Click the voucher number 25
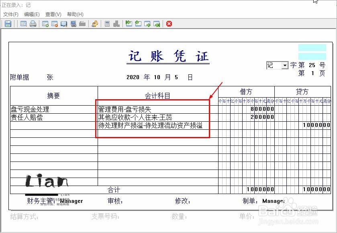The width and height of the screenshot is (337, 233). tap(312, 65)
